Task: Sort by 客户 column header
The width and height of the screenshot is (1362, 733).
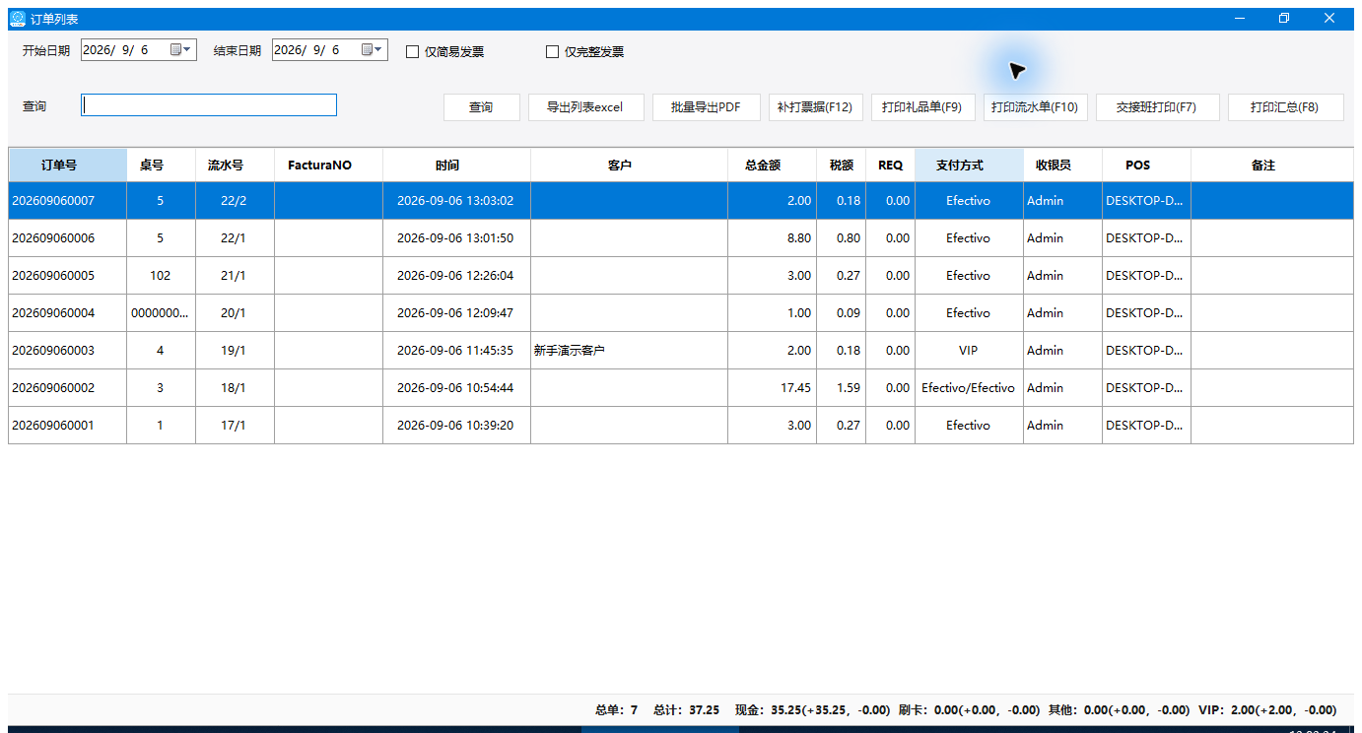Action: (x=630, y=166)
